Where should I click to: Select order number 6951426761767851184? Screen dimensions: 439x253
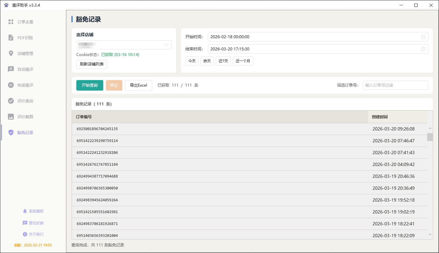pos(97,165)
